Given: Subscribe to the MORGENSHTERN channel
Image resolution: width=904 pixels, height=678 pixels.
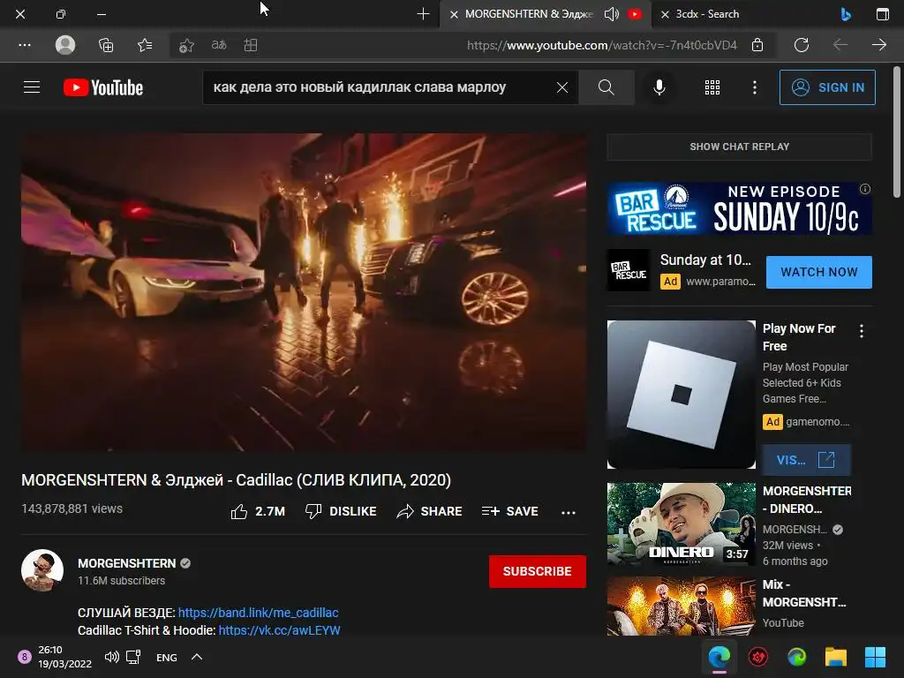Looking at the screenshot, I should pos(538,571).
